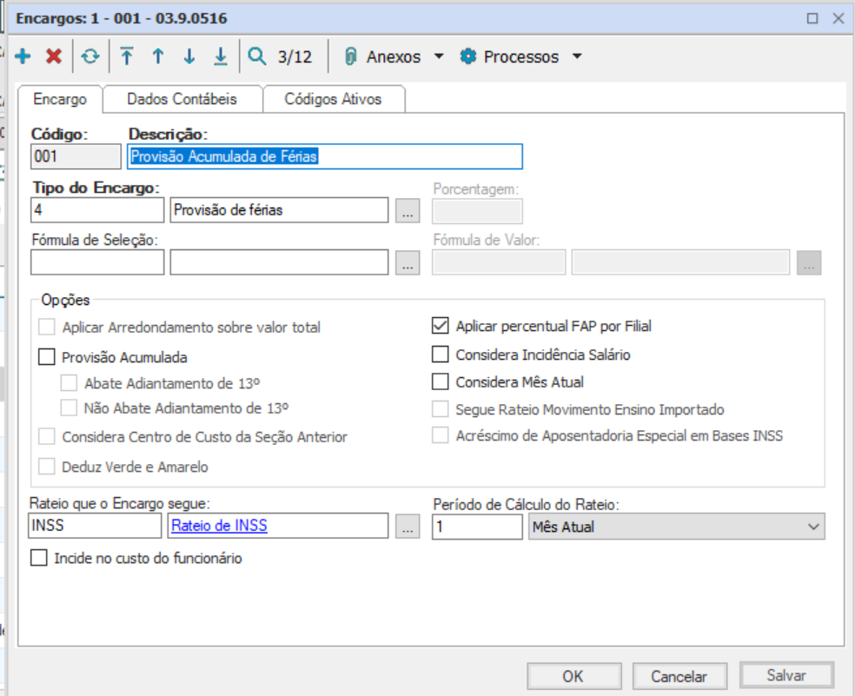This screenshot has height=696, width=855.
Task: Toggle Deduz Verde e Amarelo checkbox
Action: point(47,467)
